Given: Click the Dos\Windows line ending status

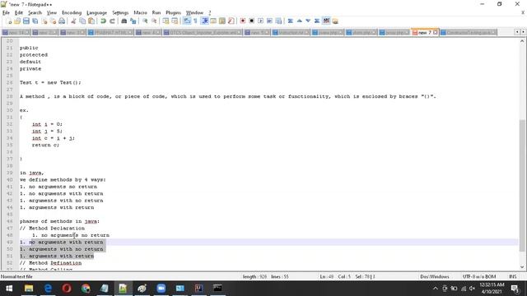Looking at the screenshot, I should pos(435,277).
